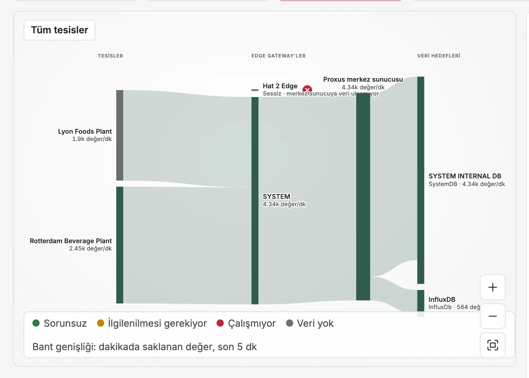Screen dimensions: 529x378
Task: Click the red error icon beside Hat 2 Edge
Action: 307,89
